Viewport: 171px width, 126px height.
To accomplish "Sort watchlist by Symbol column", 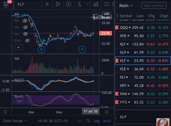I will click(126, 16).
